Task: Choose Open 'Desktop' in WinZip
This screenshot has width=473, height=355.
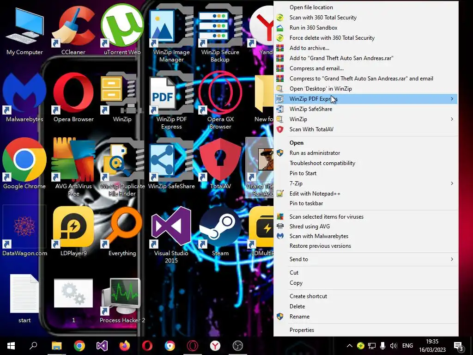Action: 366,88
